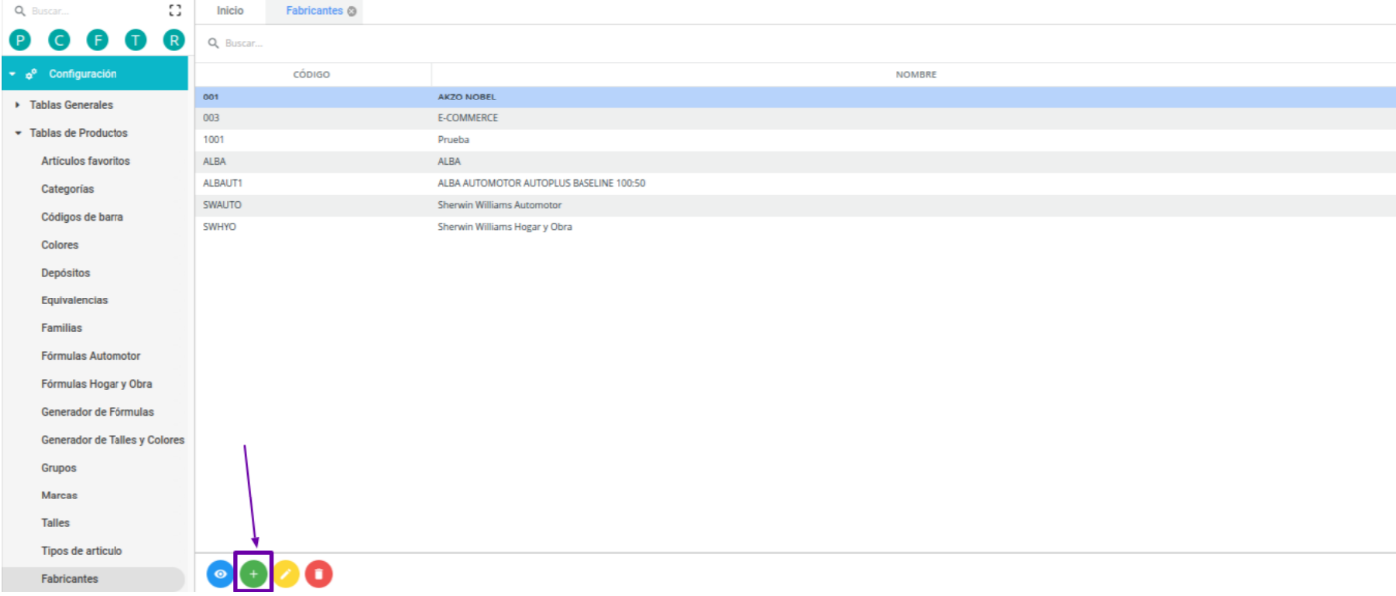Edit record with the yellow pencil button

(x=286, y=574)
